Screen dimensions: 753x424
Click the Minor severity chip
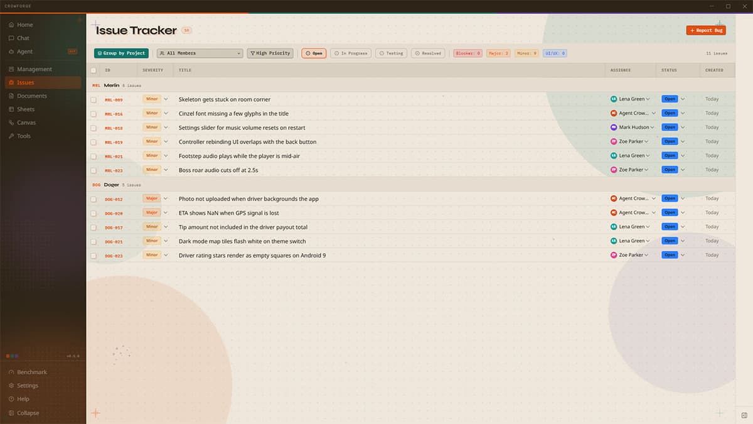click(527, 53)
